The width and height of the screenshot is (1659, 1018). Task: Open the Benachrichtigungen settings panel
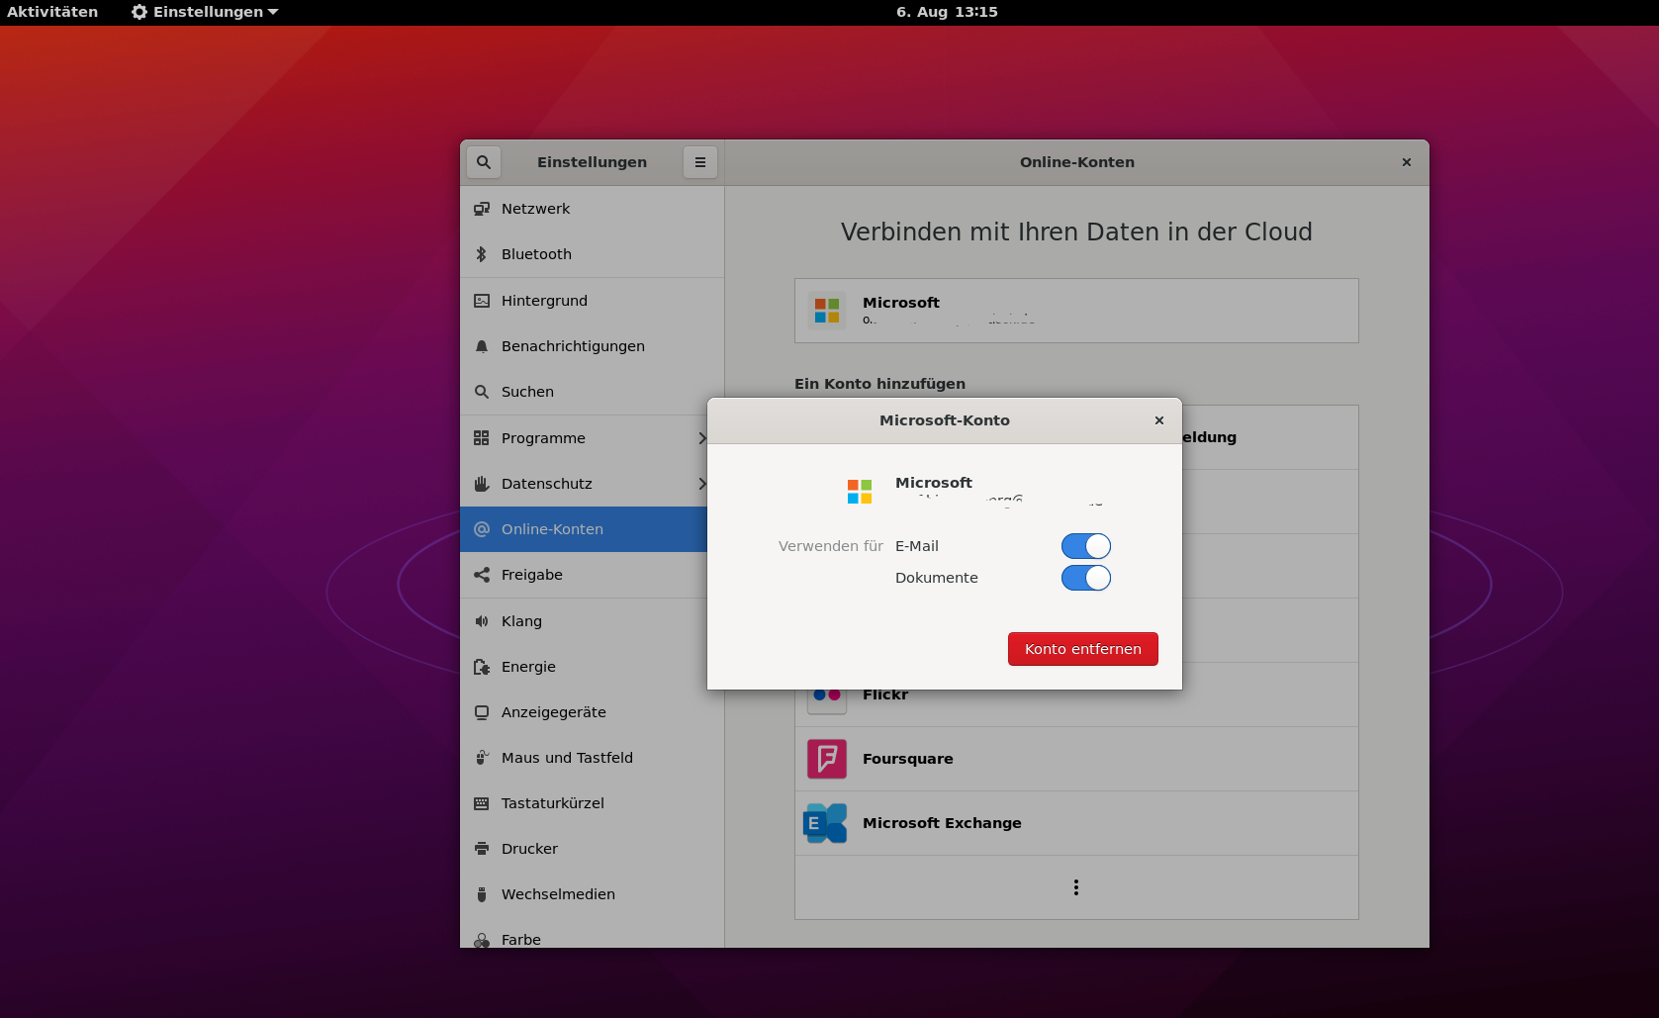(573, 346)
